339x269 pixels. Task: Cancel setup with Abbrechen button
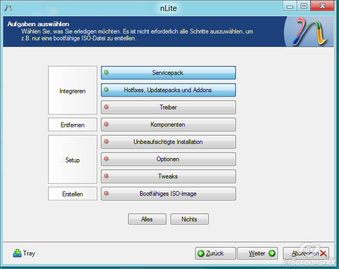[306, 253]
